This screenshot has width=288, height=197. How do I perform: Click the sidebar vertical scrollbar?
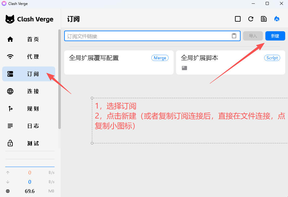(60, 79)
